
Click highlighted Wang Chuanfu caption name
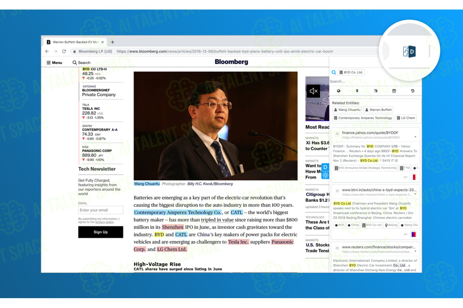click(x=147, y=184)
